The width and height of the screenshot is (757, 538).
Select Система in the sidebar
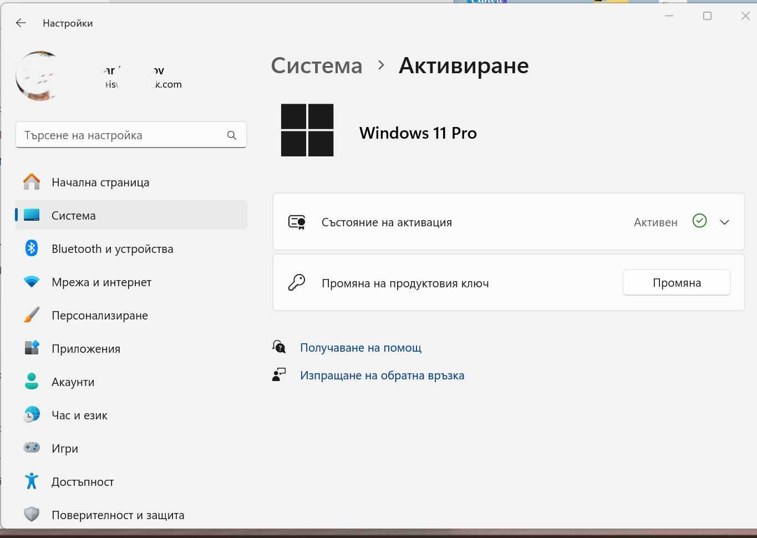tap(131, 215)
